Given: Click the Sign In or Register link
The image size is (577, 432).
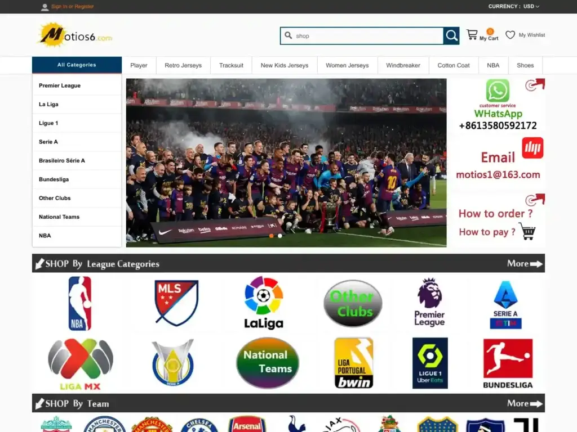Looking at the screenshot, I should [x=72, y=7].
